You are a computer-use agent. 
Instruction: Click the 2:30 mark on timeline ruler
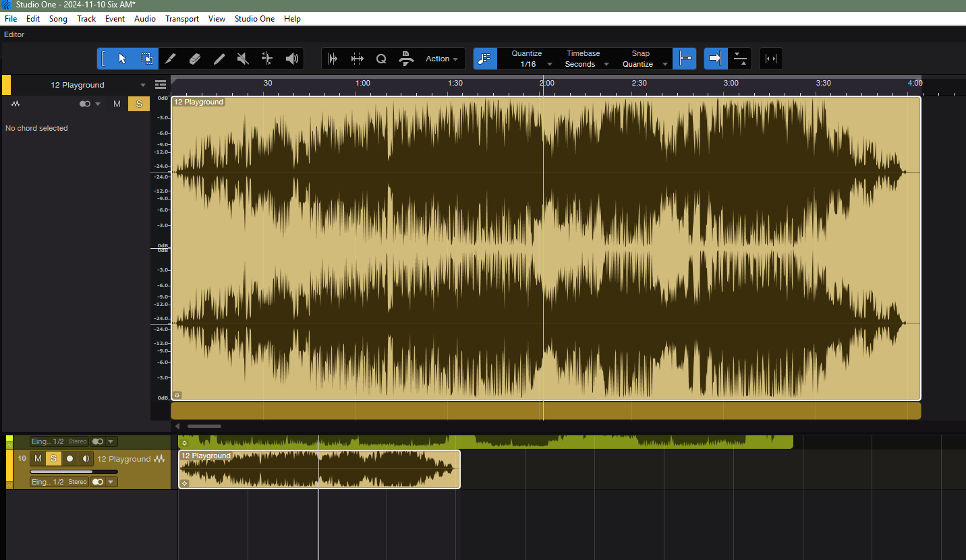pos(639,84)
